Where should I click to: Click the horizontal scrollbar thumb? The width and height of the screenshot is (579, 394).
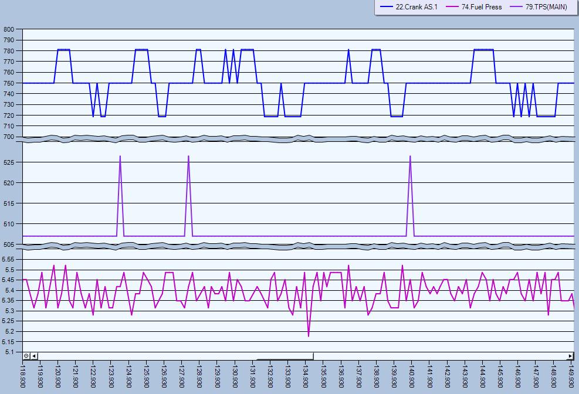click(x=285, y=356)
